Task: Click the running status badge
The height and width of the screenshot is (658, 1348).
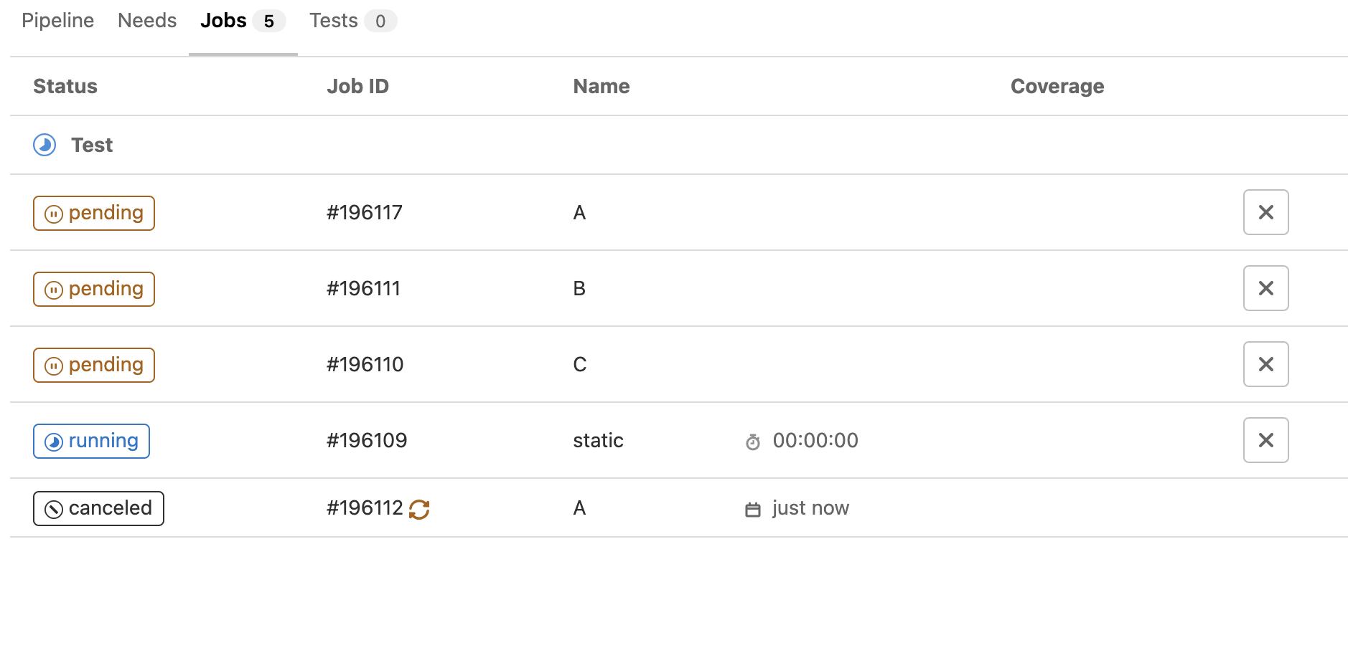Action: (x=91, y=441)
